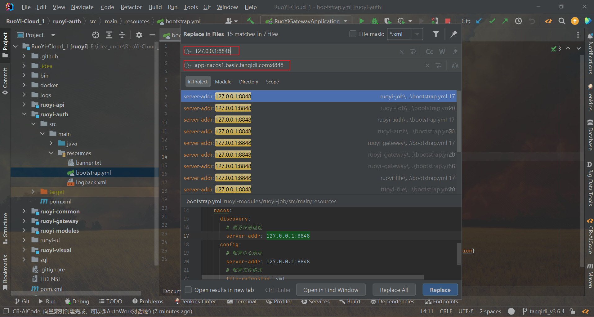Open the Tools menu
Image resolution: width=594 pixels, height=317 pixels.
190,7
